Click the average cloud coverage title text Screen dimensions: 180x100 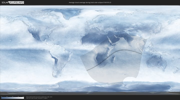[x=90, y=2]
